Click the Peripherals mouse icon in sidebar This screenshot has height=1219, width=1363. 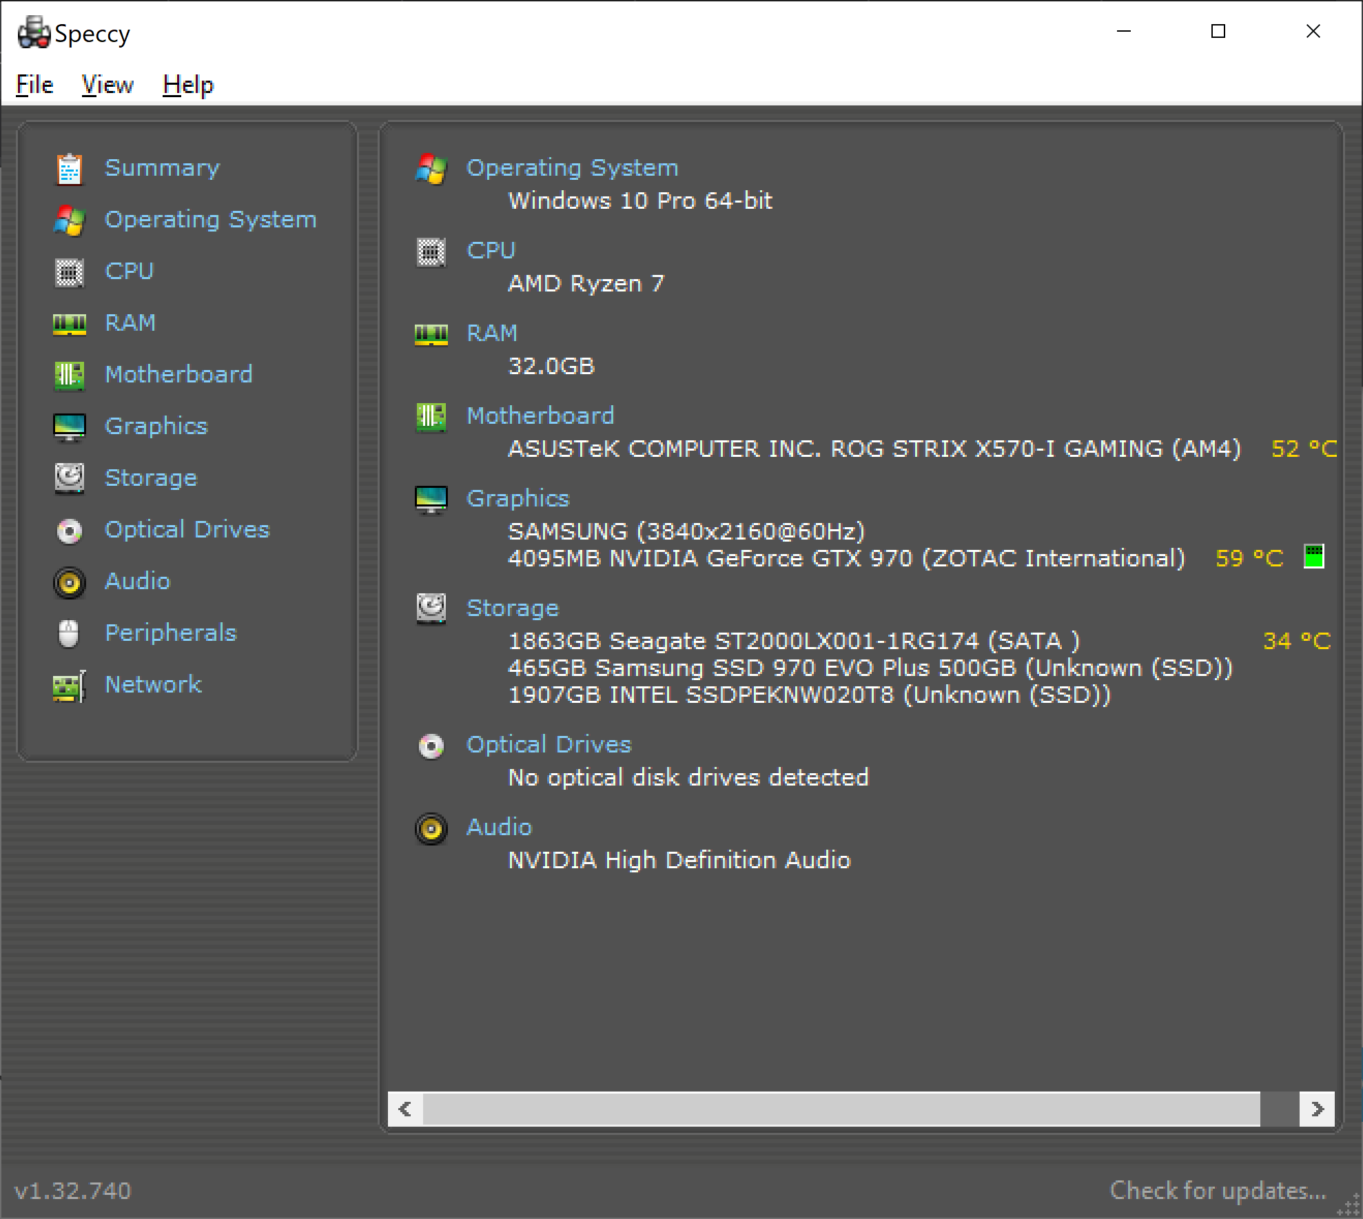point(69,633)
